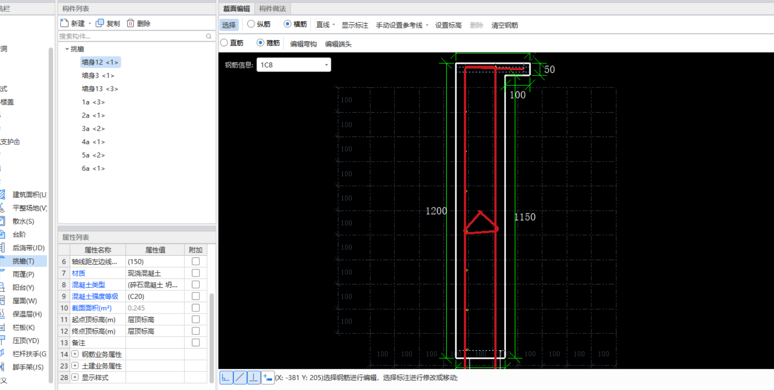Select the orthogonal snap icon in status bar
The width and height of the screenshot is (774, 390).
pos(226,378)
